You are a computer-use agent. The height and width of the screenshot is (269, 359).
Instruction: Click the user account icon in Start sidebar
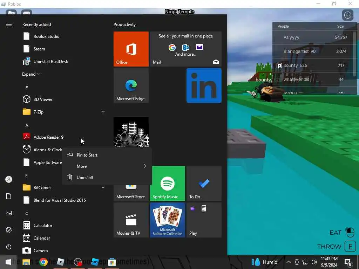[x=9, y=179]
